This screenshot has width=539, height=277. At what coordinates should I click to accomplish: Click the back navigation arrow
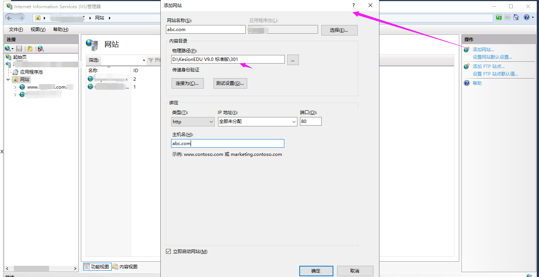(x=9, y=18)
